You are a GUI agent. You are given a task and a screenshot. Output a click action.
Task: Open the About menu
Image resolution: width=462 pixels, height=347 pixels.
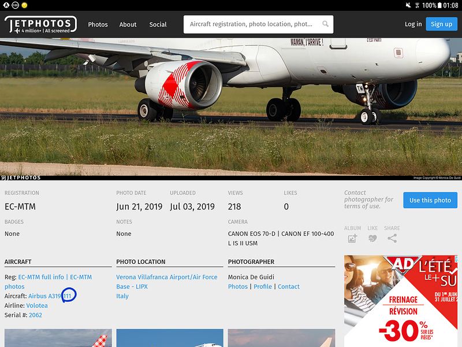pos(128,24)
